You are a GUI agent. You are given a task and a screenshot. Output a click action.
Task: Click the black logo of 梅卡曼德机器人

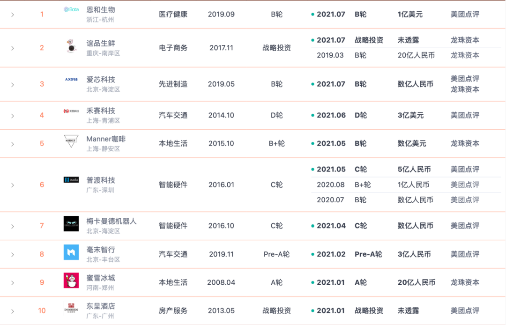click(x=71, y=223)
